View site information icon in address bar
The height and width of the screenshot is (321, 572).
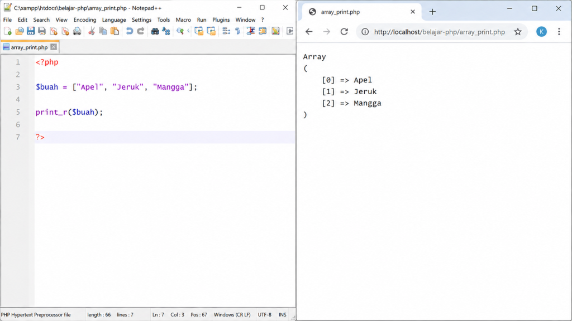point(365,32)
